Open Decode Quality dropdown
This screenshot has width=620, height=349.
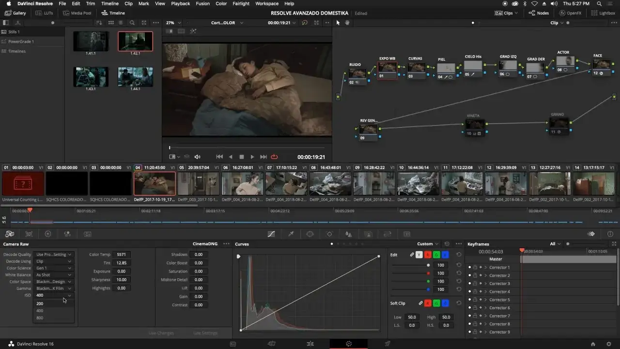(54, 254)
